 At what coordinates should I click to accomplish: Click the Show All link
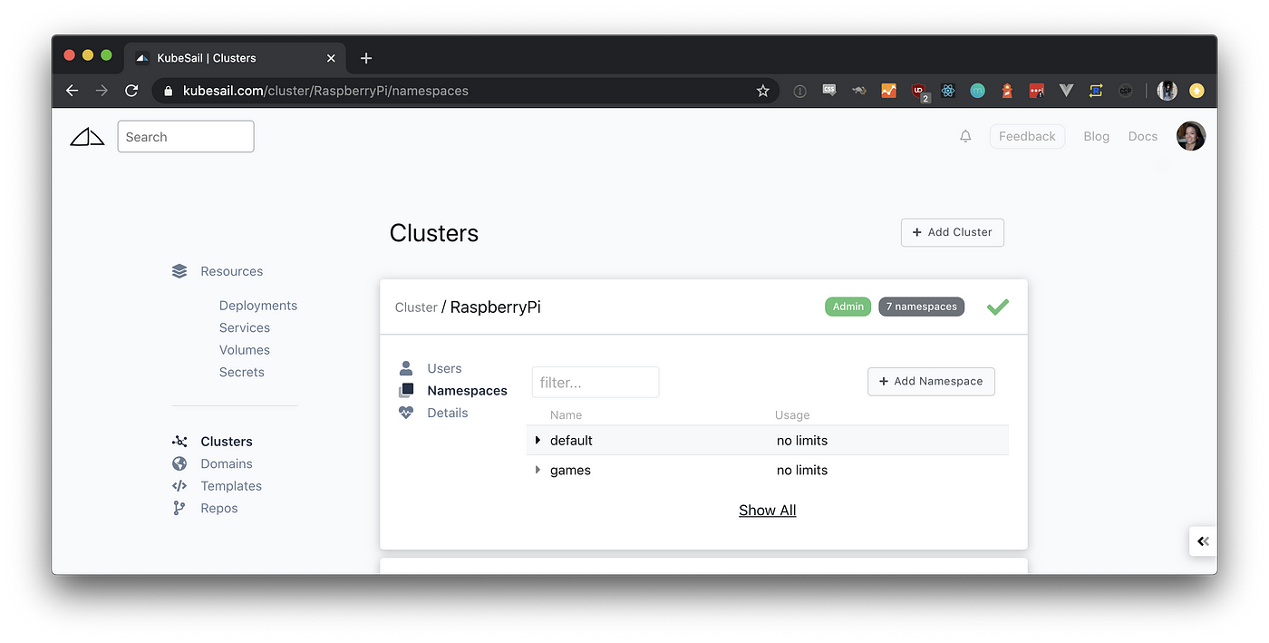point(767,511)
